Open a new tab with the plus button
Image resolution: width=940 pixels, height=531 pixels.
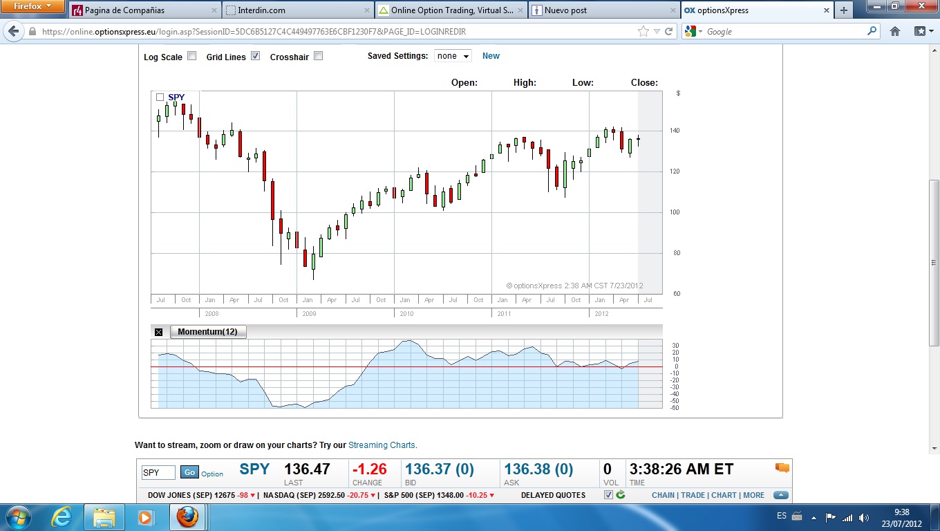843,10
